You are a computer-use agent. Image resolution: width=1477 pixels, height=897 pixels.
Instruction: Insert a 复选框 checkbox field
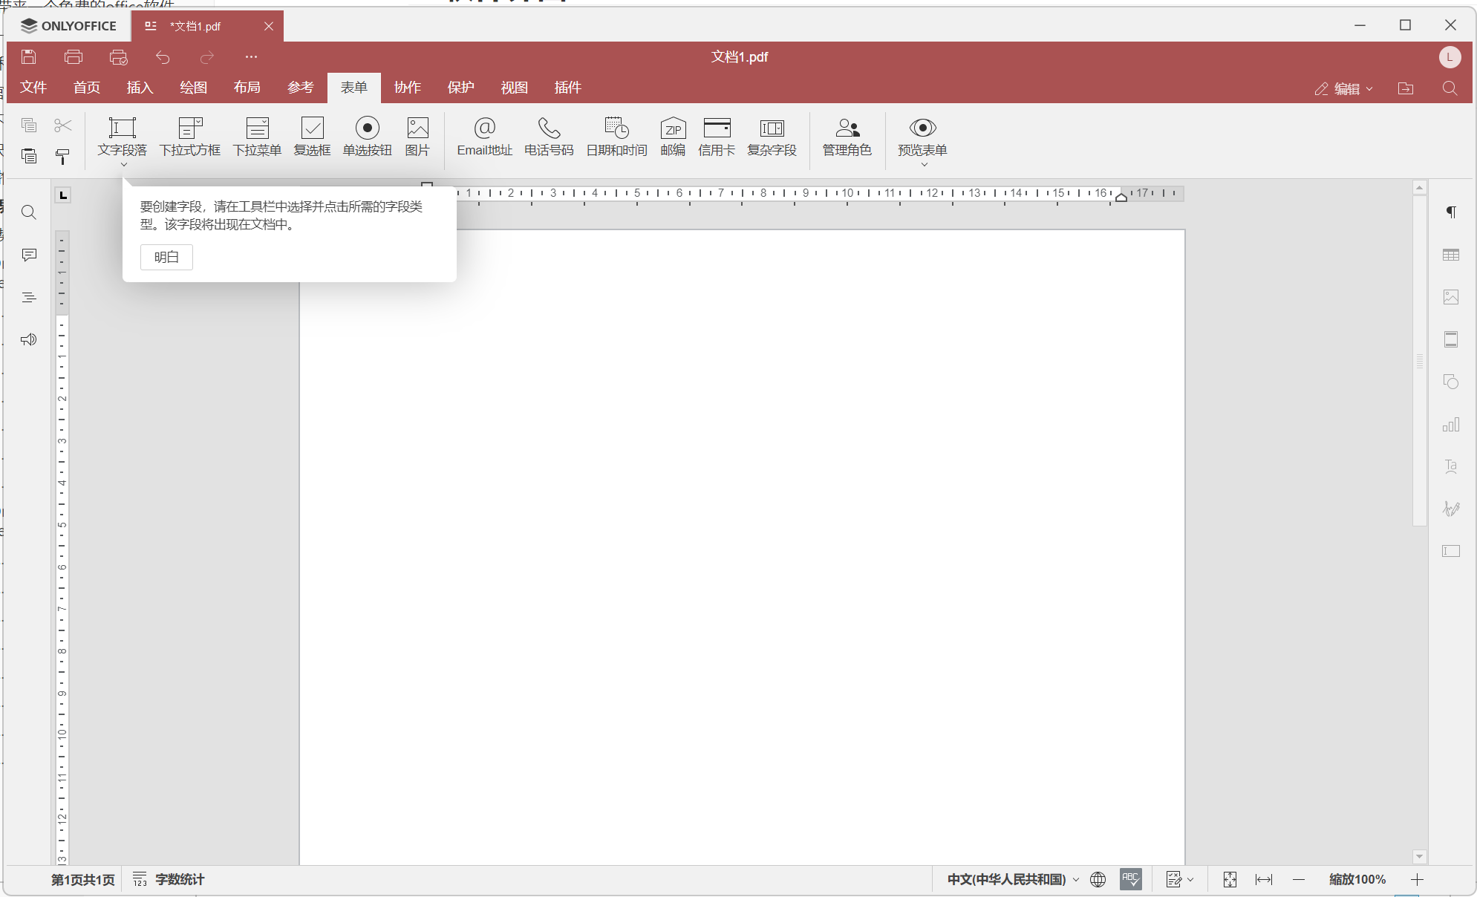[312, 137]
